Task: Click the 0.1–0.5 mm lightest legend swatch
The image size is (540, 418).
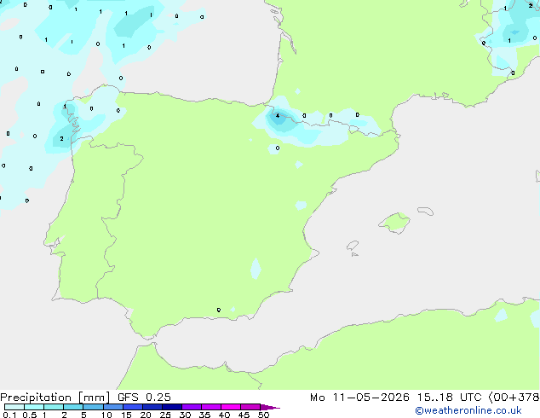Action: pyautogui.click(x=14, y=407)
